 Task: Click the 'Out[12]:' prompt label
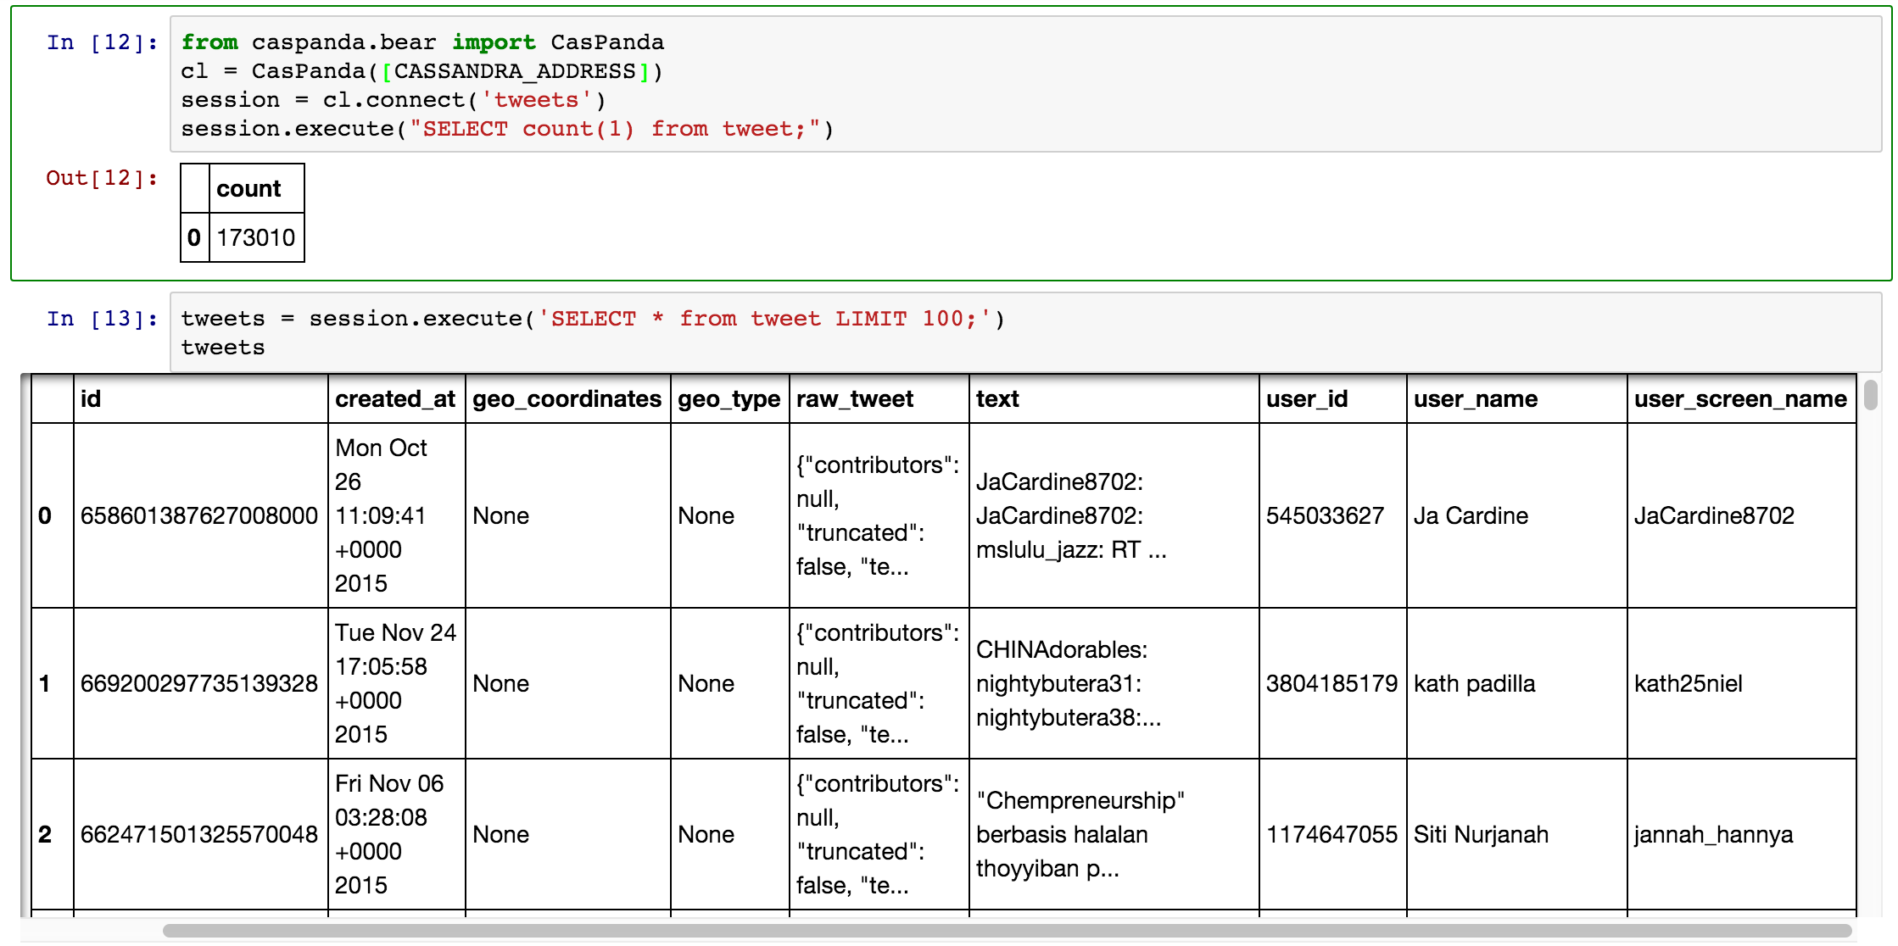[x=102, y=178]
